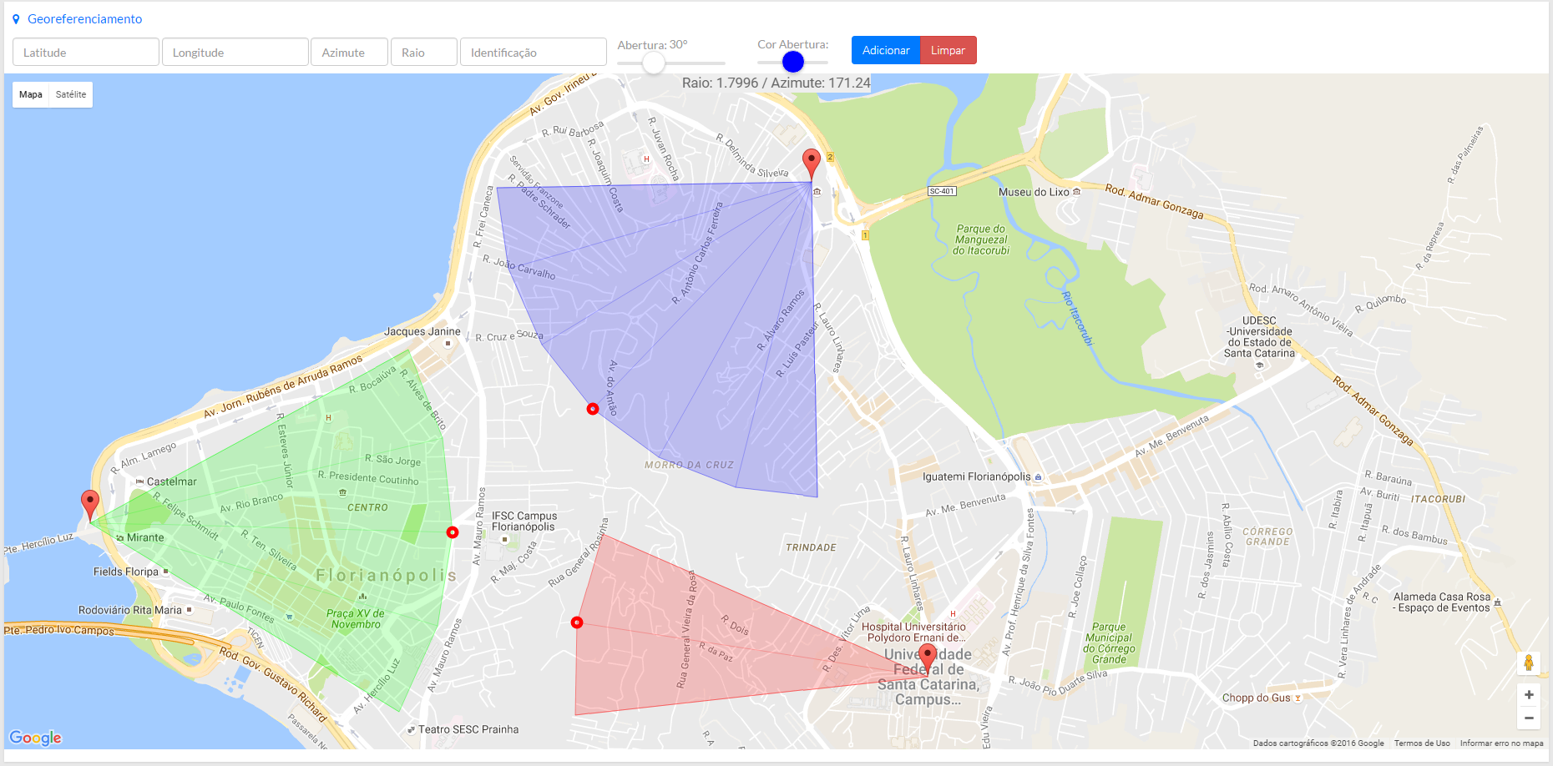Click the Abertura slider handle

click(x=654, y=63)
